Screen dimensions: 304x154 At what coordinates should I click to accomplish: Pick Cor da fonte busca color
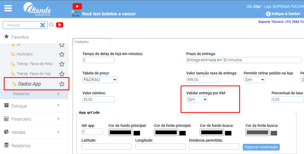257,133
